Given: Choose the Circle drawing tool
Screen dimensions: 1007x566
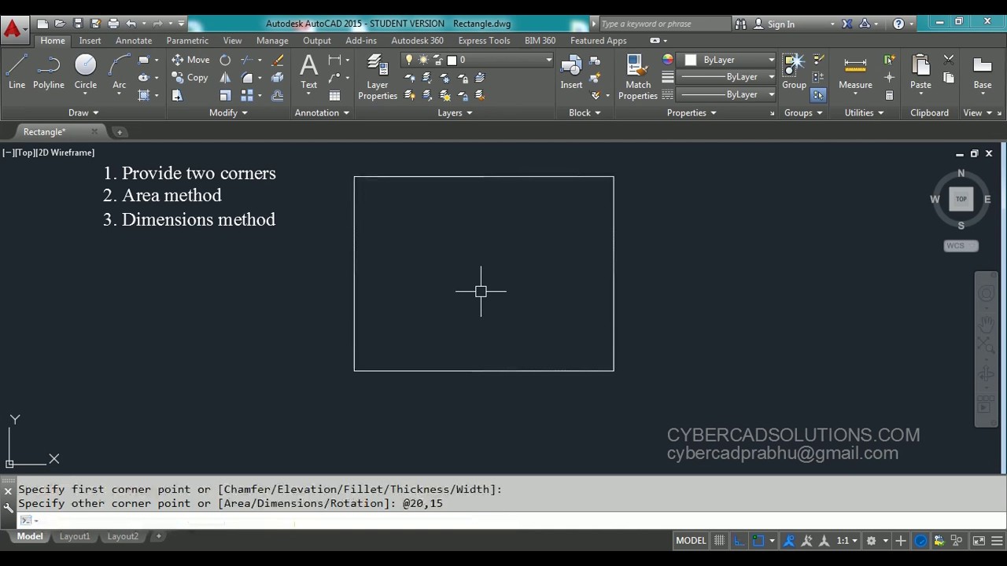Looking at the screenshot, I should 85,72.
